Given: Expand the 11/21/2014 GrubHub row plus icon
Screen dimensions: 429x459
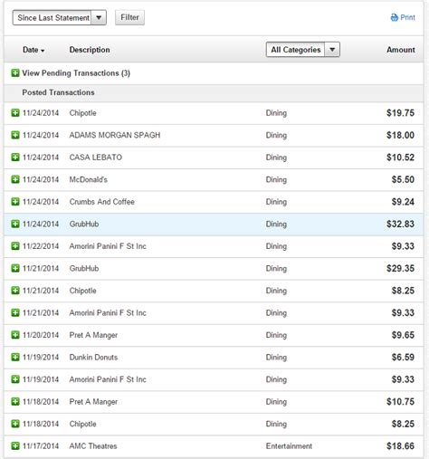Looking at the screenshot, I should pos(15,268).
